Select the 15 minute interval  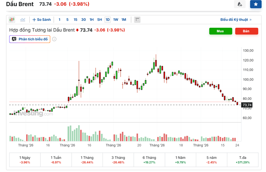coord(75,20)
